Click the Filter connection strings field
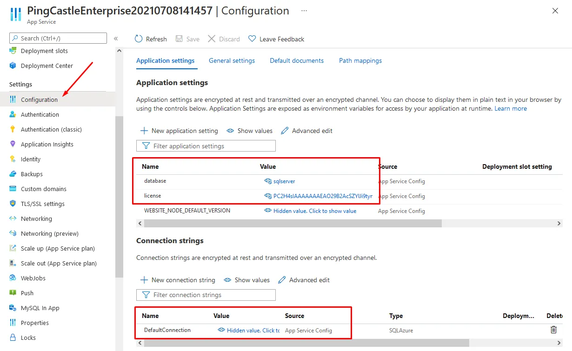The width and height of the screenshot is (572, 351). tap(206, 295)
